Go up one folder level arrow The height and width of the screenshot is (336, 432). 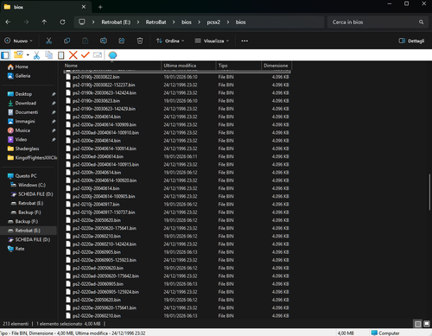44,22
